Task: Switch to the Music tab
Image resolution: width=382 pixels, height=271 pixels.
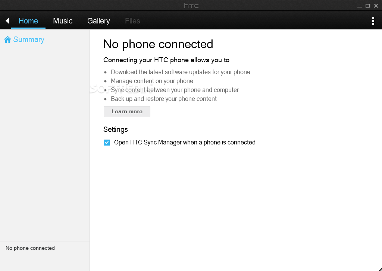Action: (62, 21)
